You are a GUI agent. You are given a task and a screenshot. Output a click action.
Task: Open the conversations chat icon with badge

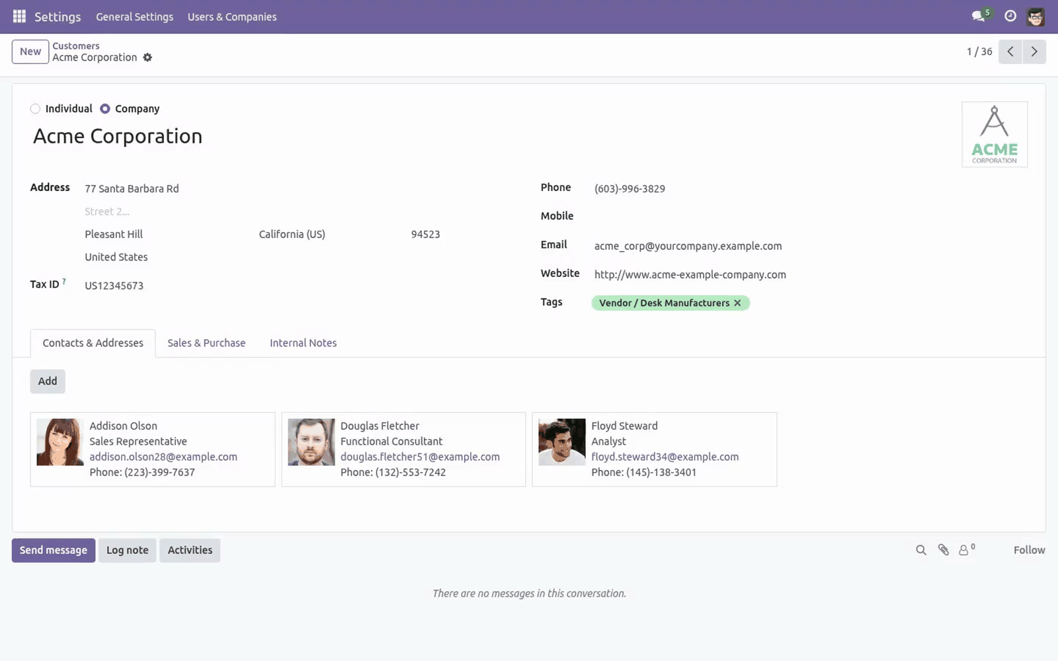click(x=981, y=16)
